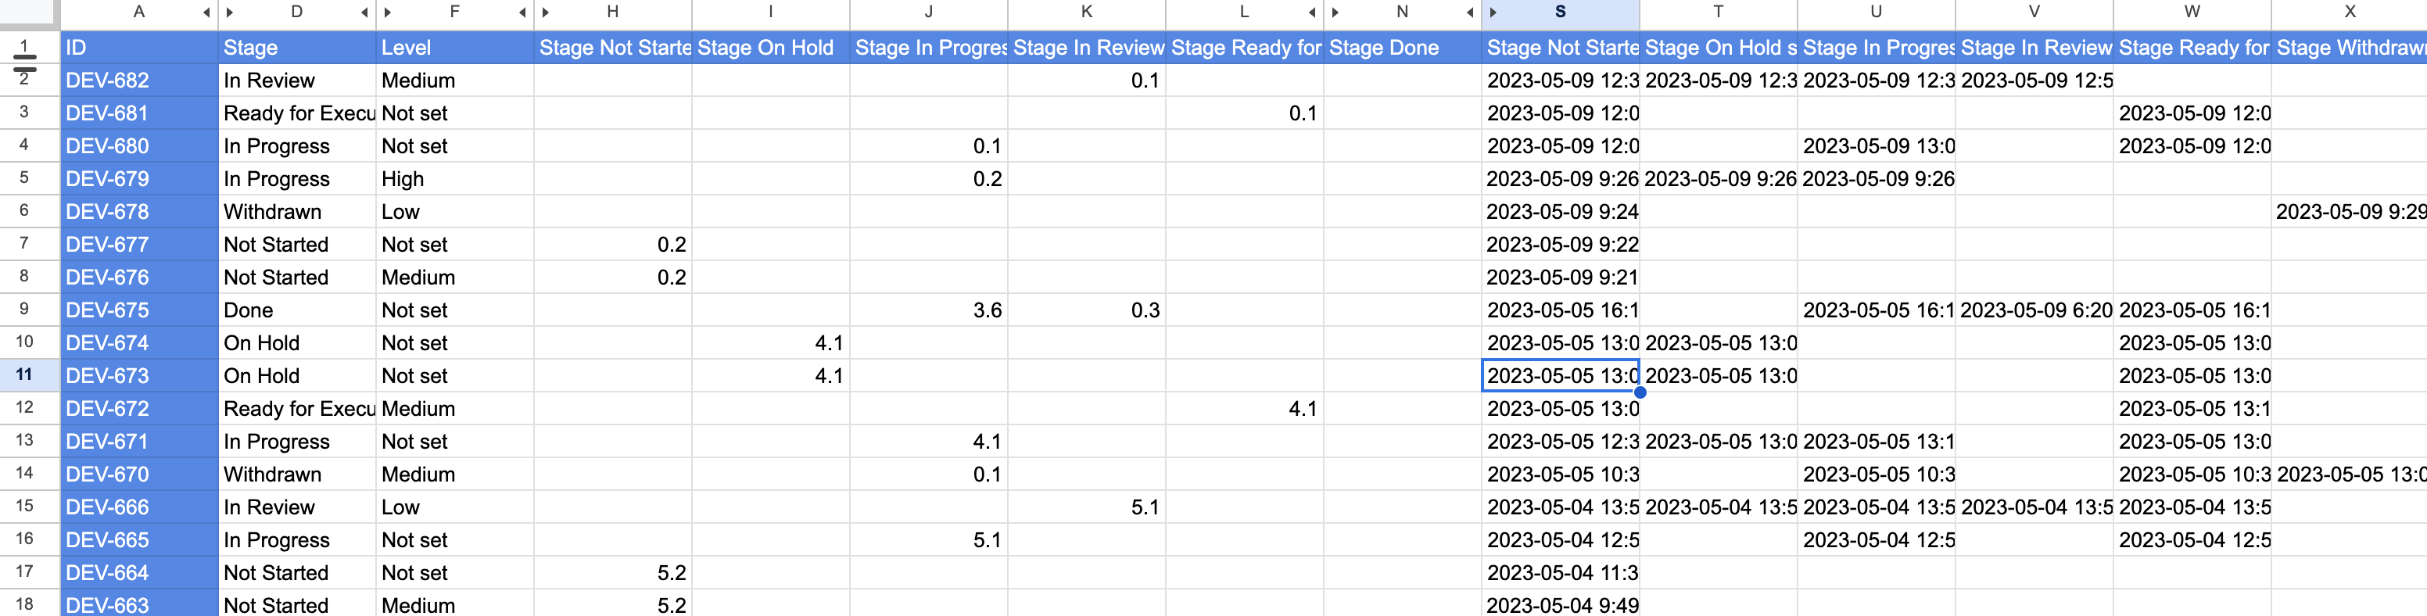The image size is (2427, 616).
Task: Select cell DEV-670
Action: (x=139, y=474)
